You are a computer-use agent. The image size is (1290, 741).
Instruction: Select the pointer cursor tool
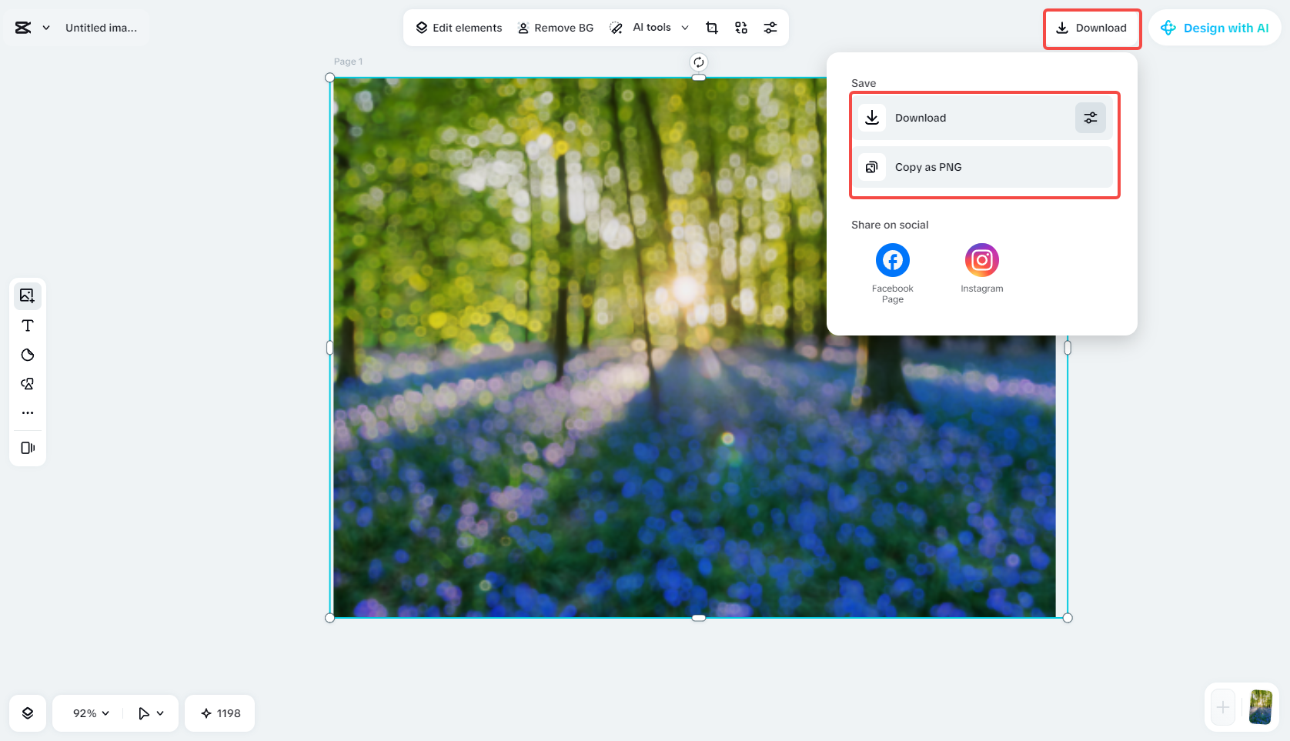point(144,713)
